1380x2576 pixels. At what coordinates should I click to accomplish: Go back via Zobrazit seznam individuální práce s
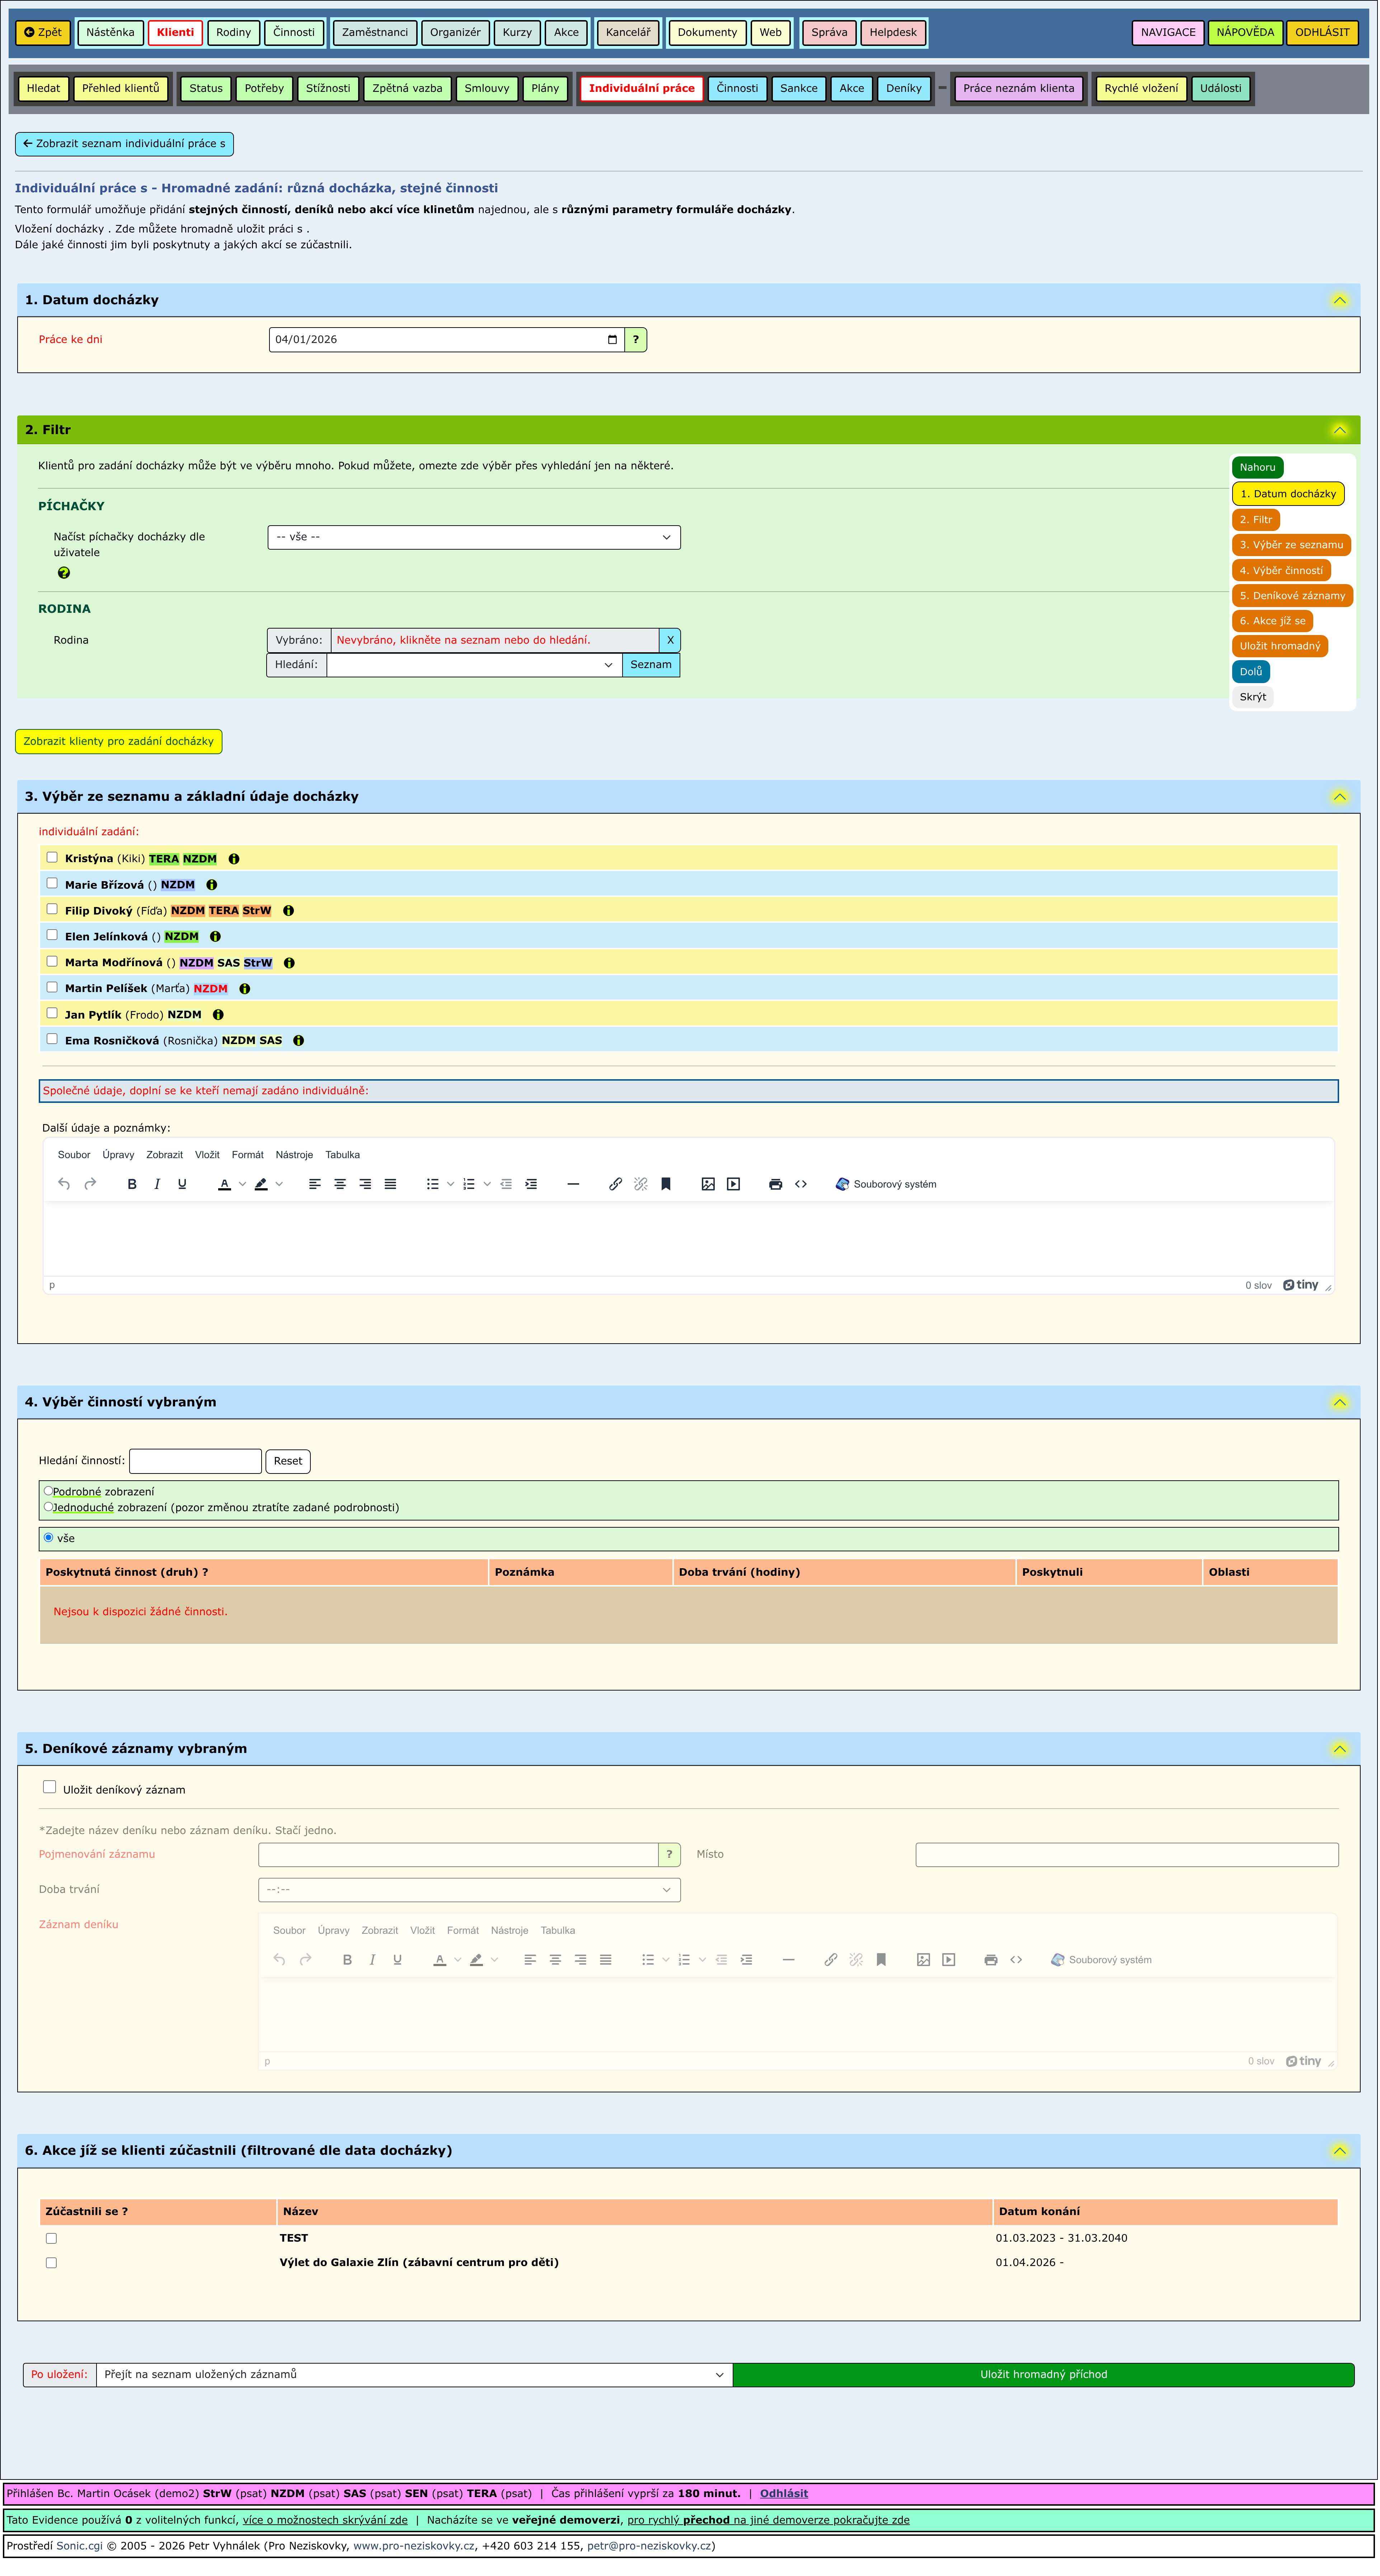pos(125,144)
